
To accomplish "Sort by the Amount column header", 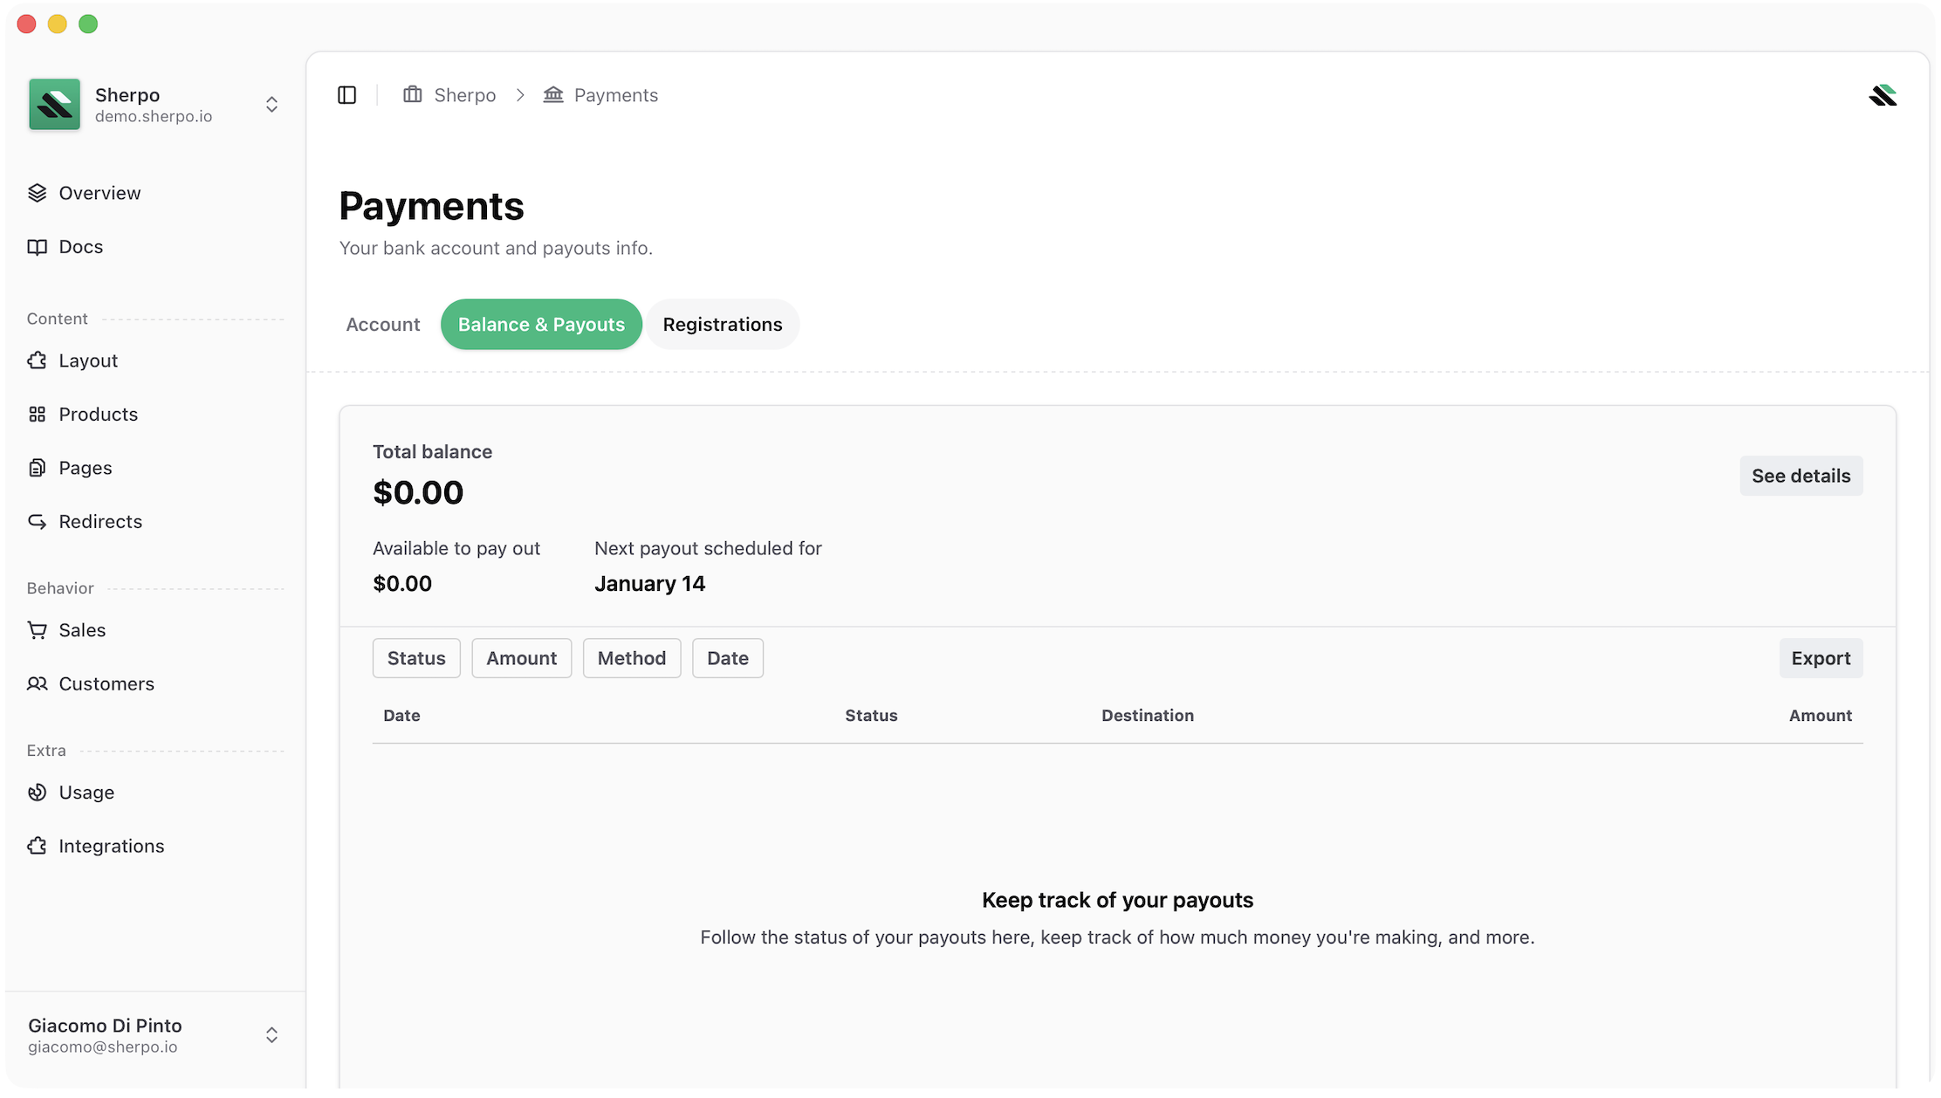I will coord(1820,716).
